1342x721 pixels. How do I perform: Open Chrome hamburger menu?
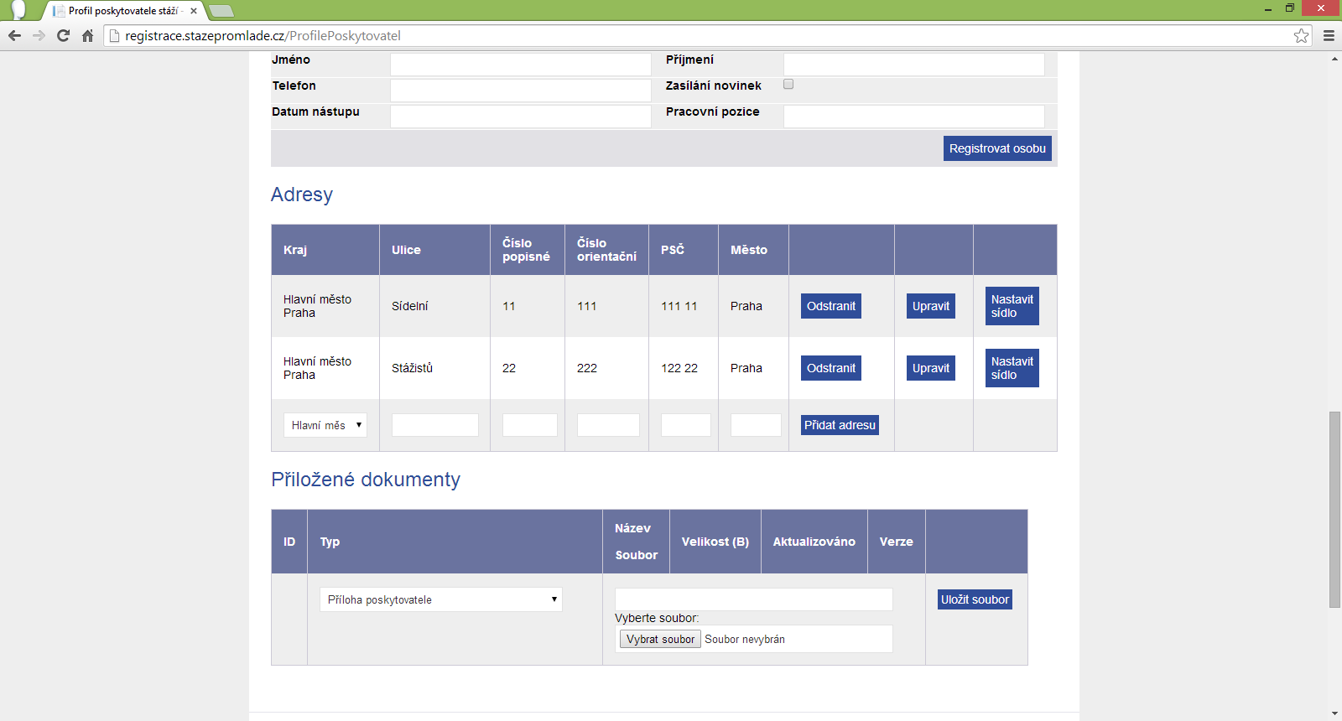tap(1329, 35)
